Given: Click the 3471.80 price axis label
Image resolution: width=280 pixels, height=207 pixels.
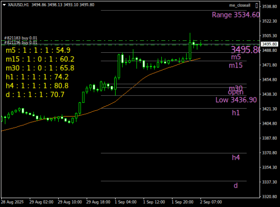Looking at the screenshot, I should (269, 65).
